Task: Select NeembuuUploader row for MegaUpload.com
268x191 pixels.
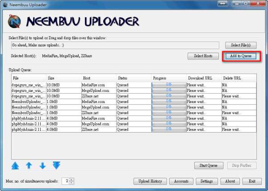Action: (x=134, y=107)
